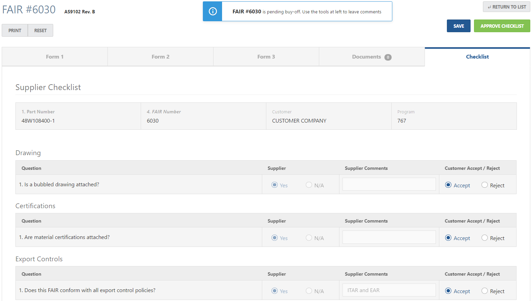Select Accept for bubbled drawing question

(x=448, y=185)
